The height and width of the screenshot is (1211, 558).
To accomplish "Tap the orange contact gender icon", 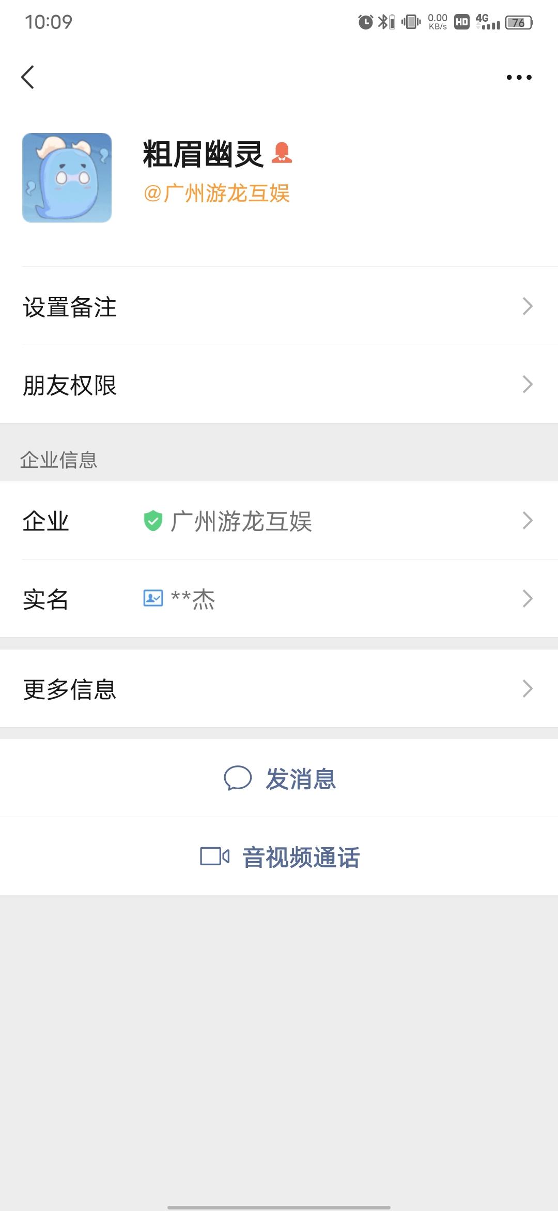I will coord(282,153).
